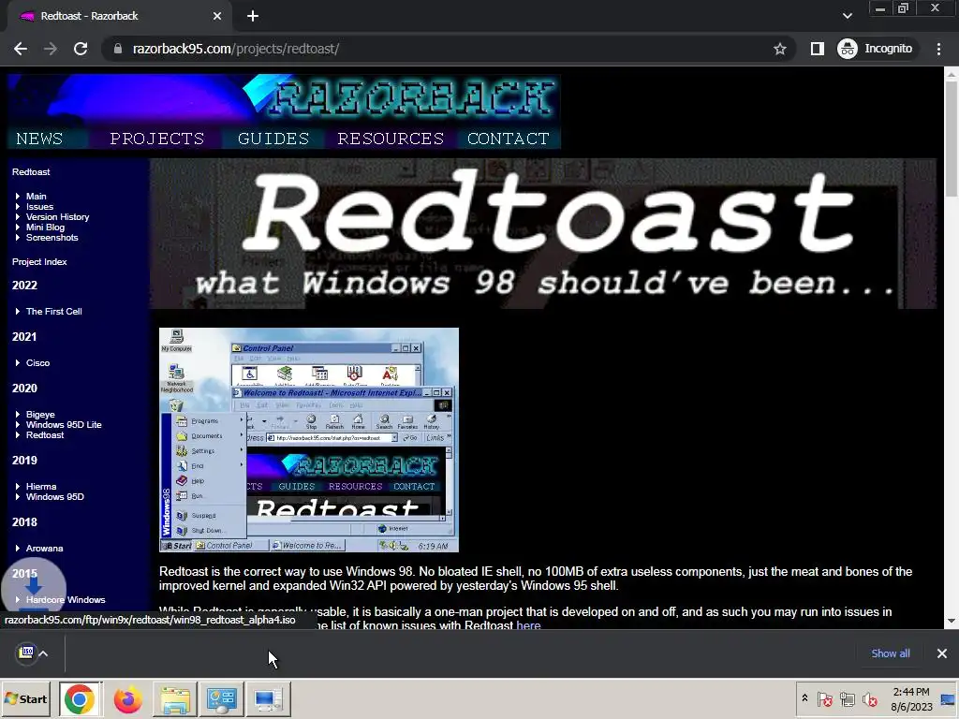Open the Mini Blog link

45,227
